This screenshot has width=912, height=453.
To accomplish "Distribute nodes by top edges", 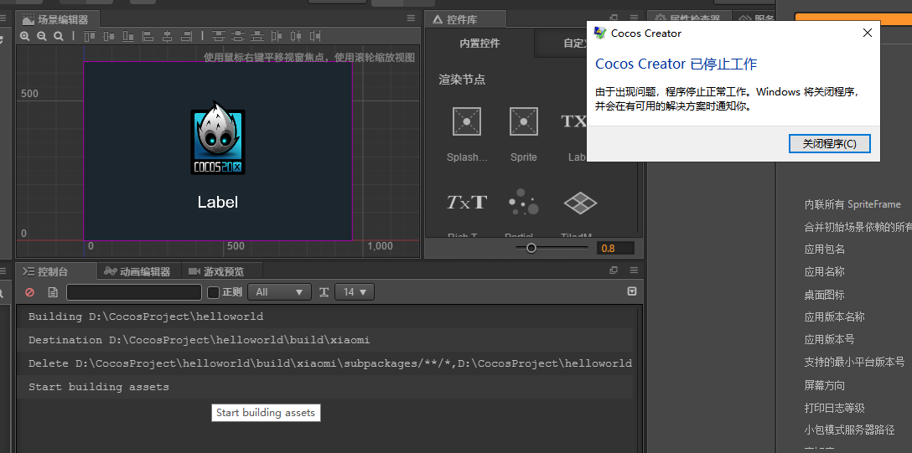I will pyautogui.click(x=218, y=36).
